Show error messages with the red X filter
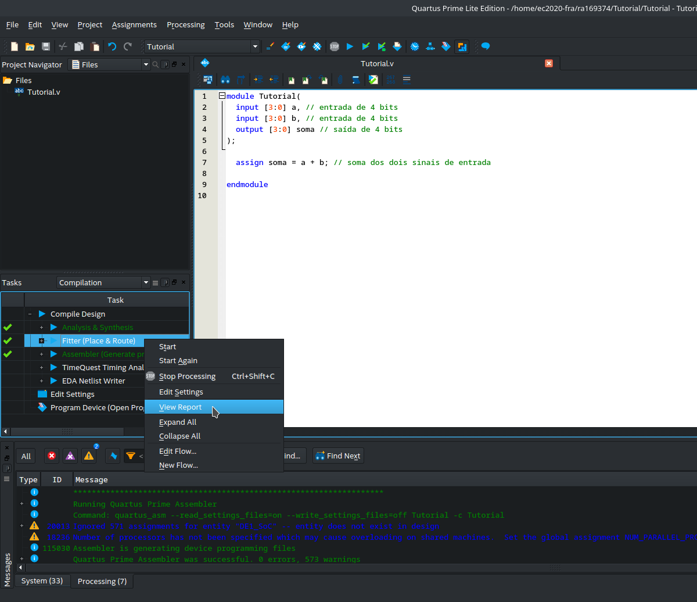The height and width of the screenshot is (602, 697). [x=52, y=456]
